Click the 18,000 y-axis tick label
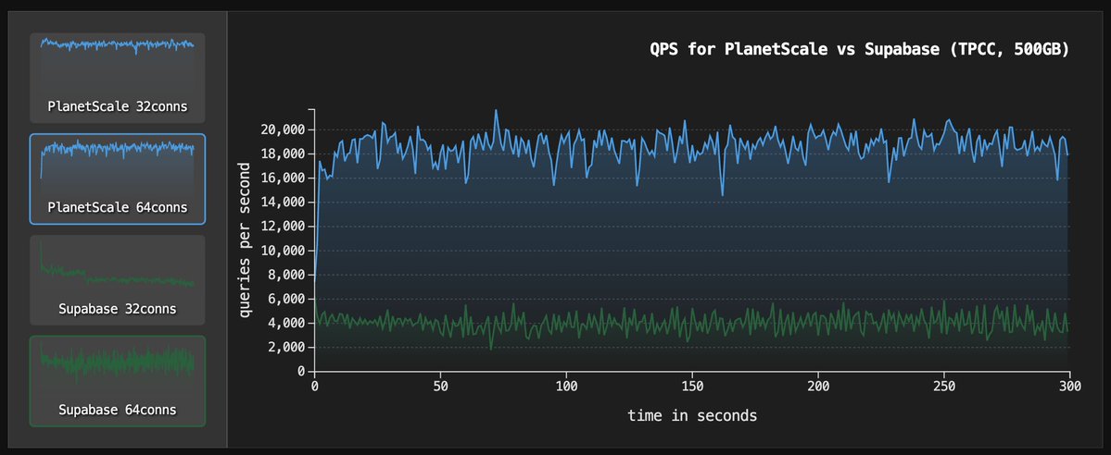This screenshot has width=1111, height=455. point(281,154)
